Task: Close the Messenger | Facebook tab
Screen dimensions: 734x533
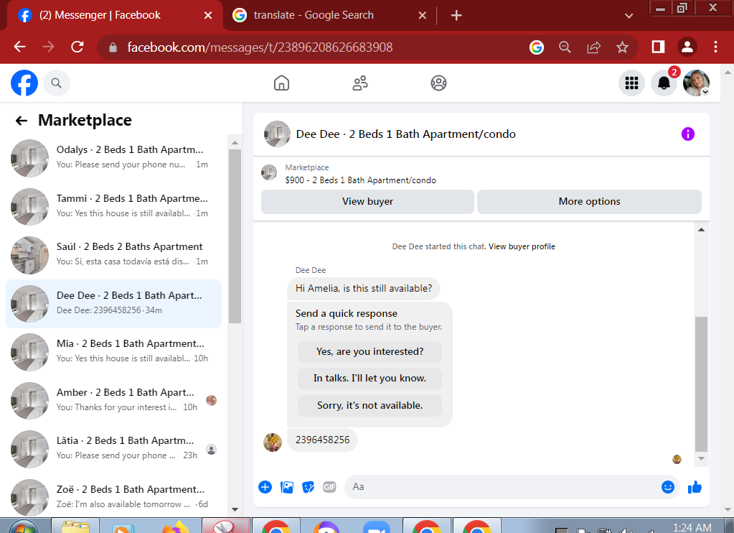Action: (208, 16)
